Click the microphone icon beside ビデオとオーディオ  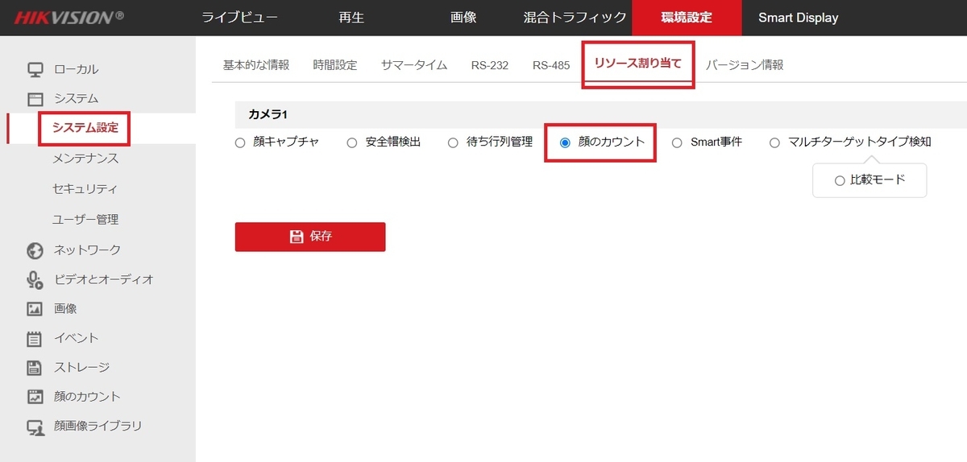tap(35, 279)
